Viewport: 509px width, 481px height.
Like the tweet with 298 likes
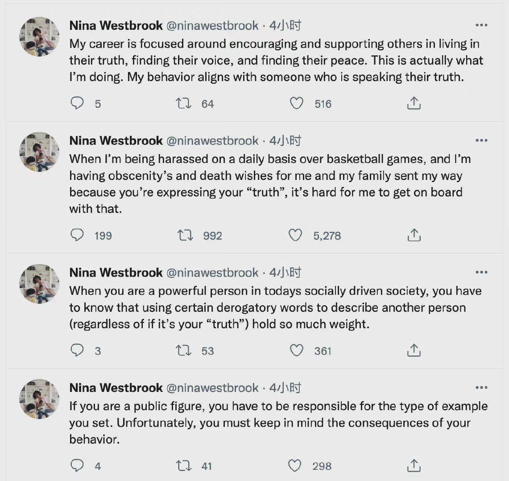[x=295, y=466]
